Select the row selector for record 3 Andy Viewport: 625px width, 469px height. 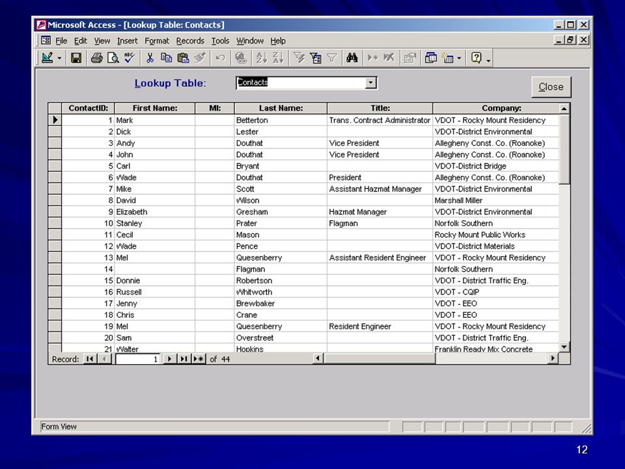pyautogui.click(x=55, y=143)
